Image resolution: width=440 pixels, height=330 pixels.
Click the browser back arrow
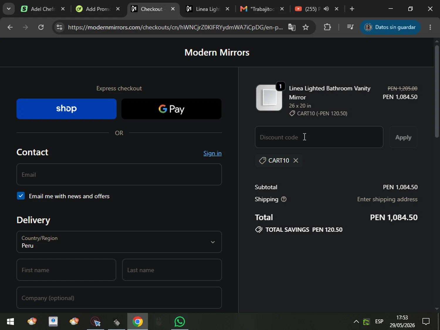[10, 27]
